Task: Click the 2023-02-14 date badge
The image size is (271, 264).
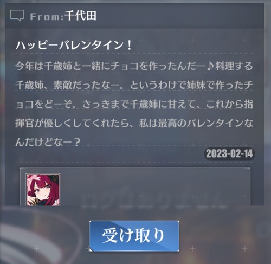Action: point(229,154)
